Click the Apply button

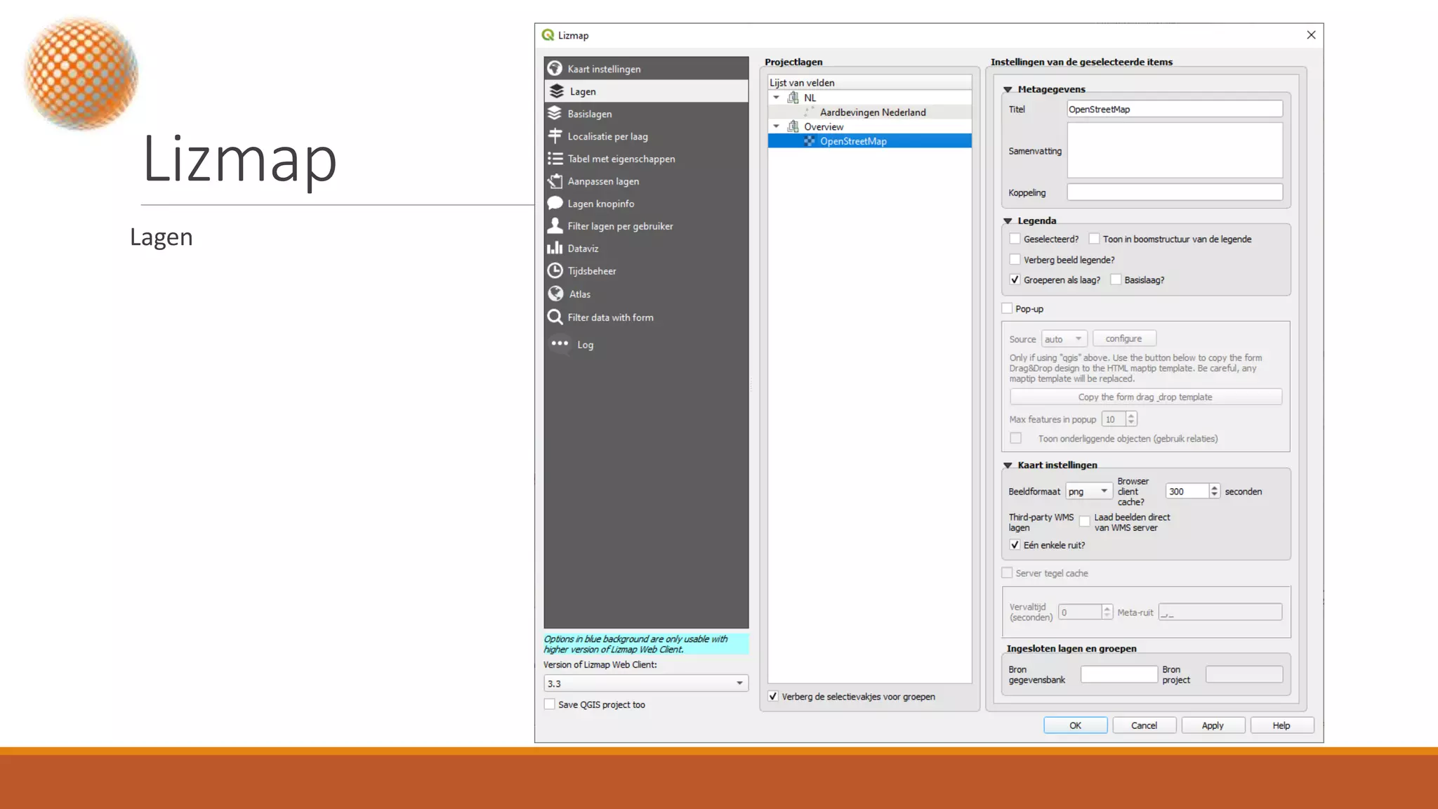1212,725
